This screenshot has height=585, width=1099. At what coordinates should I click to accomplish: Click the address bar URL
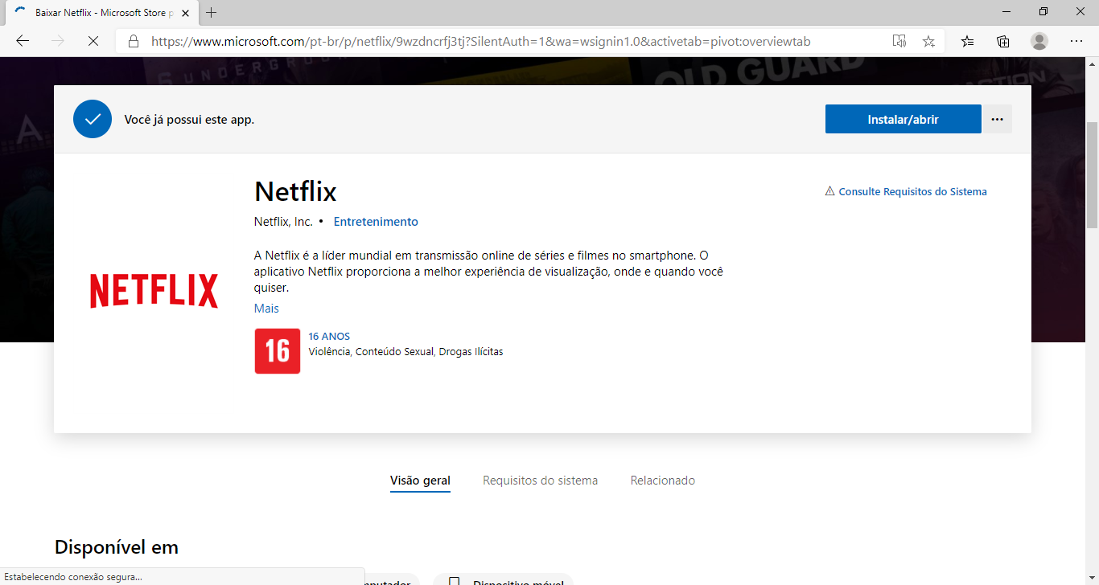click(480, 41)
